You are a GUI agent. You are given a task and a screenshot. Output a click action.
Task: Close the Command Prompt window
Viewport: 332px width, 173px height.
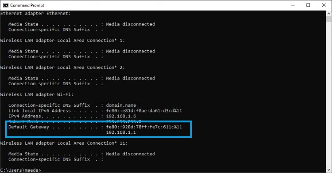324,5
